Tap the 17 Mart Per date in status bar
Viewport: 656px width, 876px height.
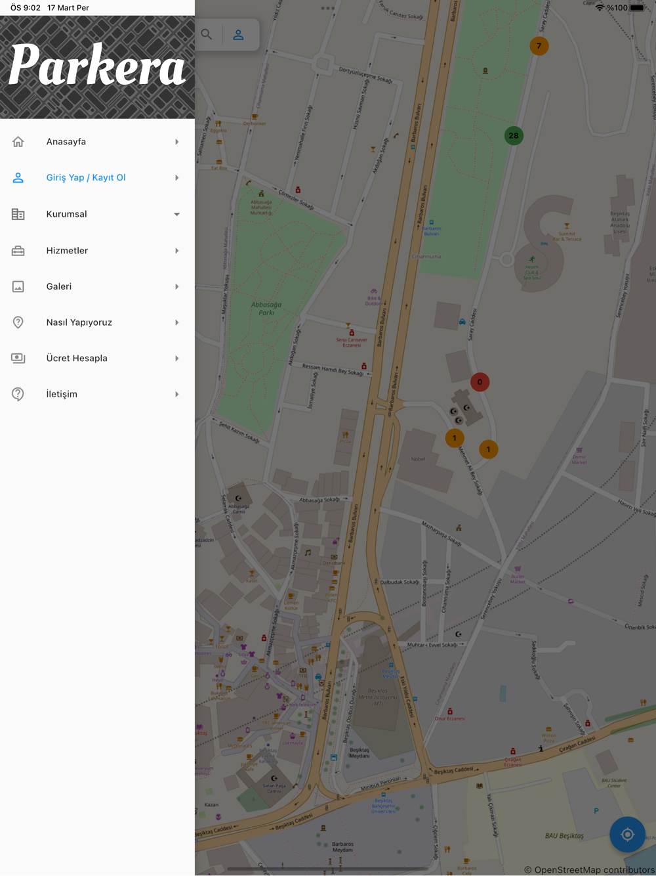[x=68, y=8]
